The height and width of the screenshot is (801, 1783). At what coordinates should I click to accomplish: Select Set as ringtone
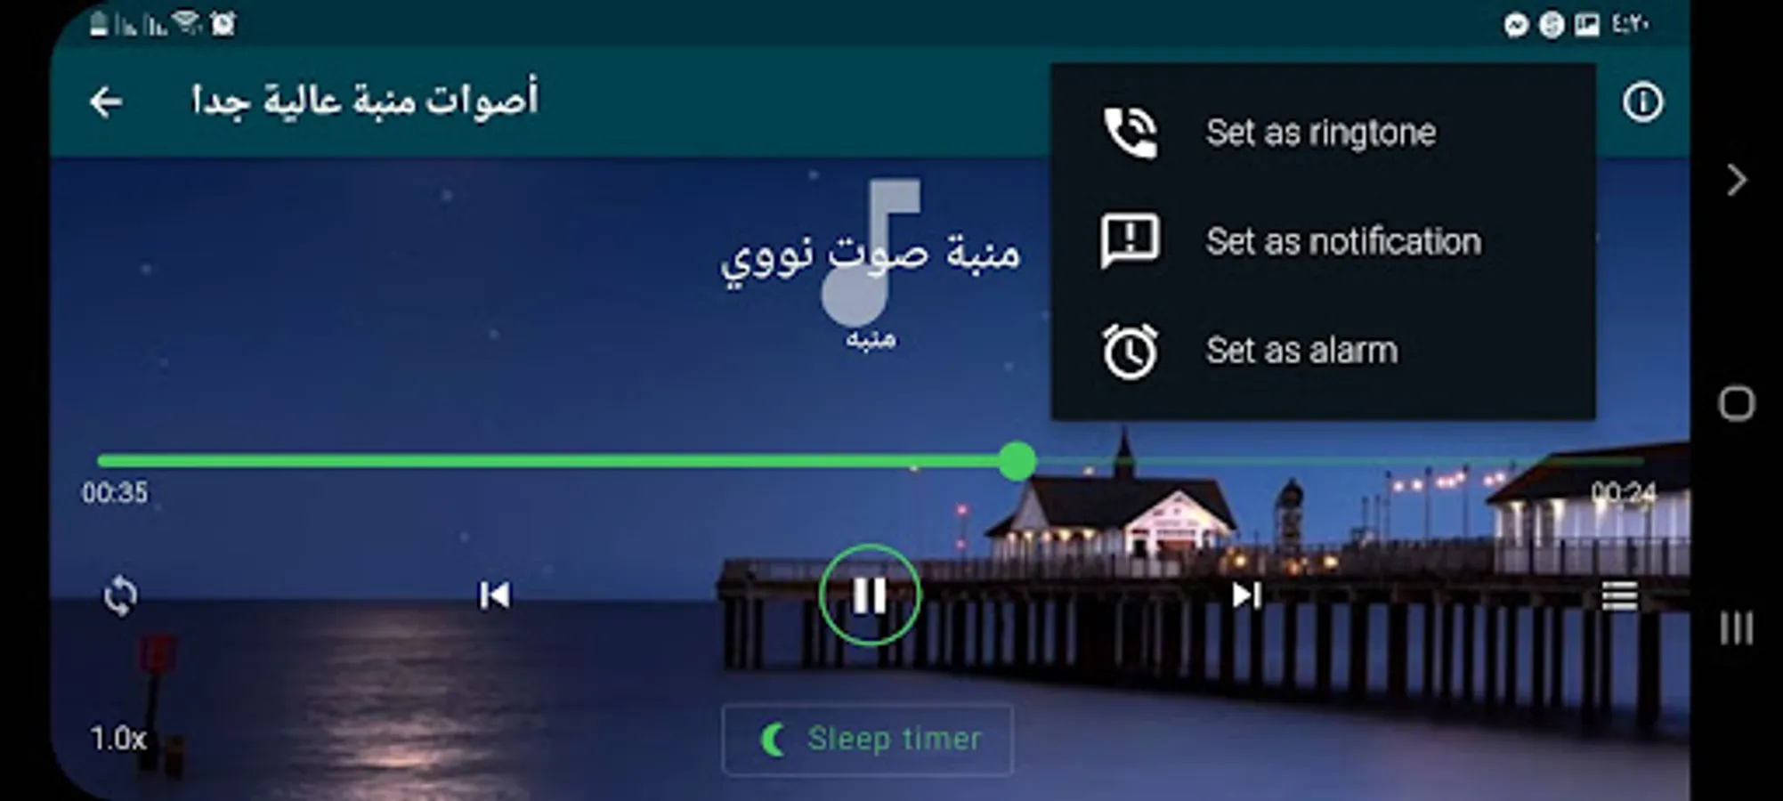tap(1323, 133)
